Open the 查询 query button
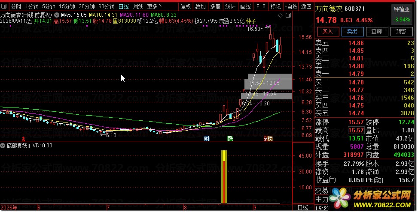 377,32
